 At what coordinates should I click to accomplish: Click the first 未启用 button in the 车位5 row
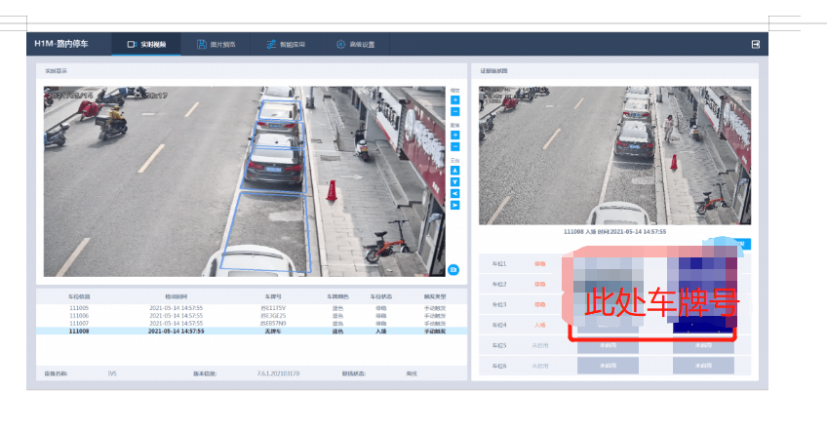(x=609, y=346)
